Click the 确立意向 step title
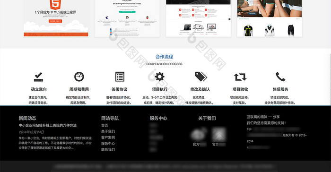The height and width of the screenshot is (172, 331). point(39,89)
